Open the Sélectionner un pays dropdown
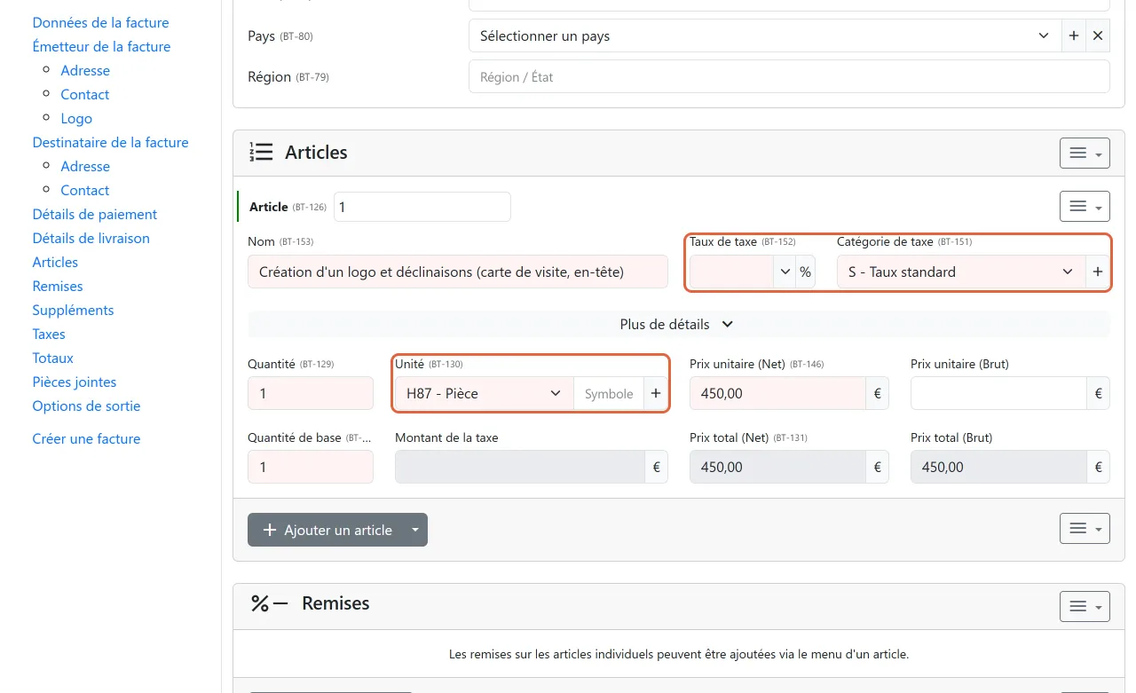Screen dimensions: 1136x693 point(765,36)
